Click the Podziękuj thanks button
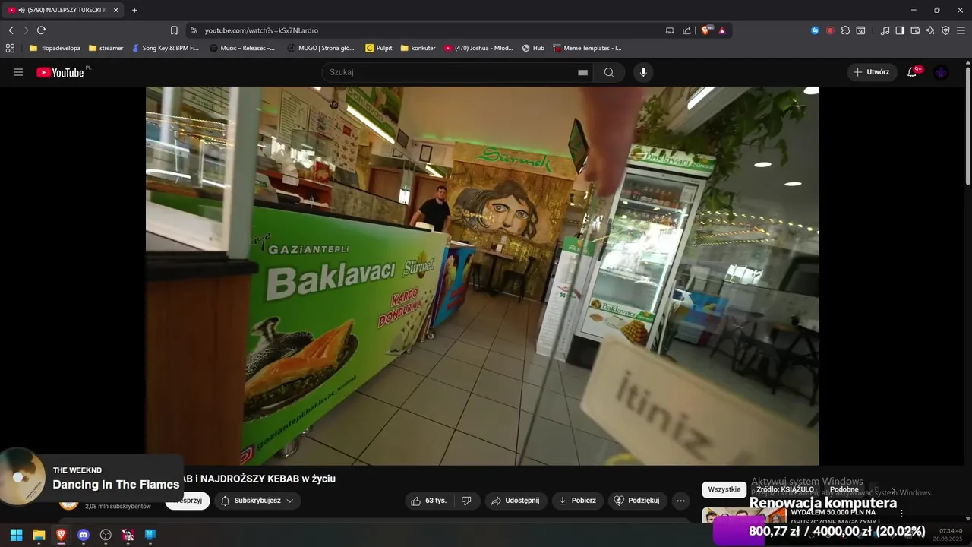The height and width of the screenshot is (547, 972). [637, 501]
